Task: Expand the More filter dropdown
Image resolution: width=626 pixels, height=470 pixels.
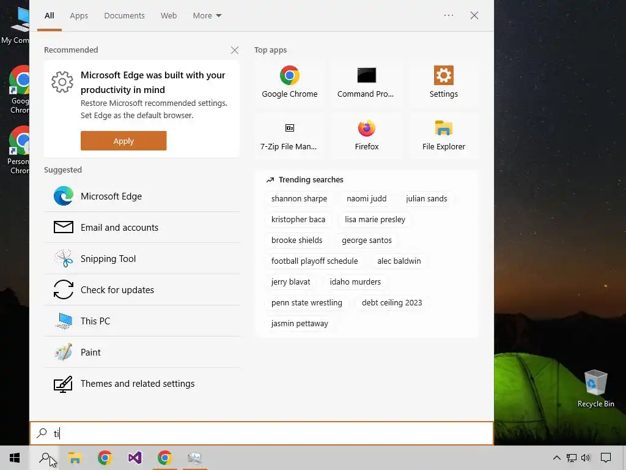Action: (x=207, y=15)
